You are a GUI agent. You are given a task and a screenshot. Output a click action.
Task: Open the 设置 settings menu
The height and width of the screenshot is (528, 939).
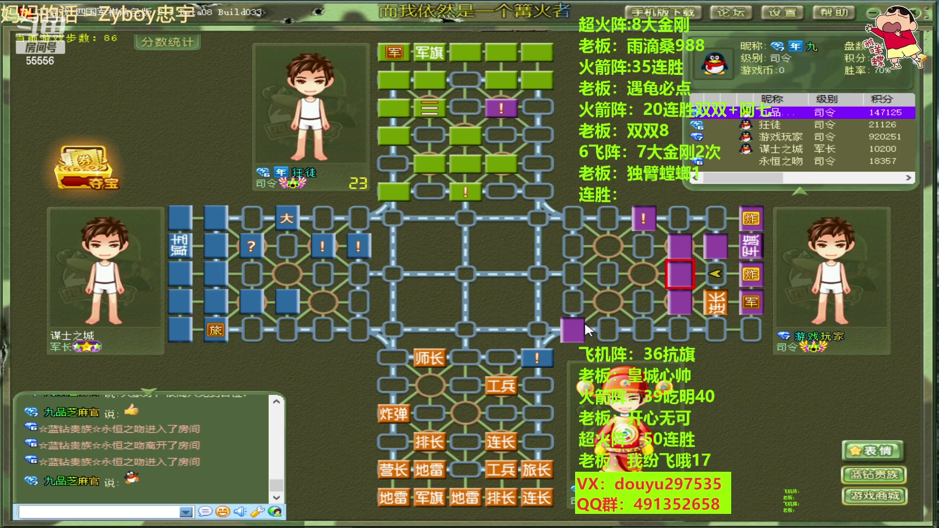[x=782, y=13]
